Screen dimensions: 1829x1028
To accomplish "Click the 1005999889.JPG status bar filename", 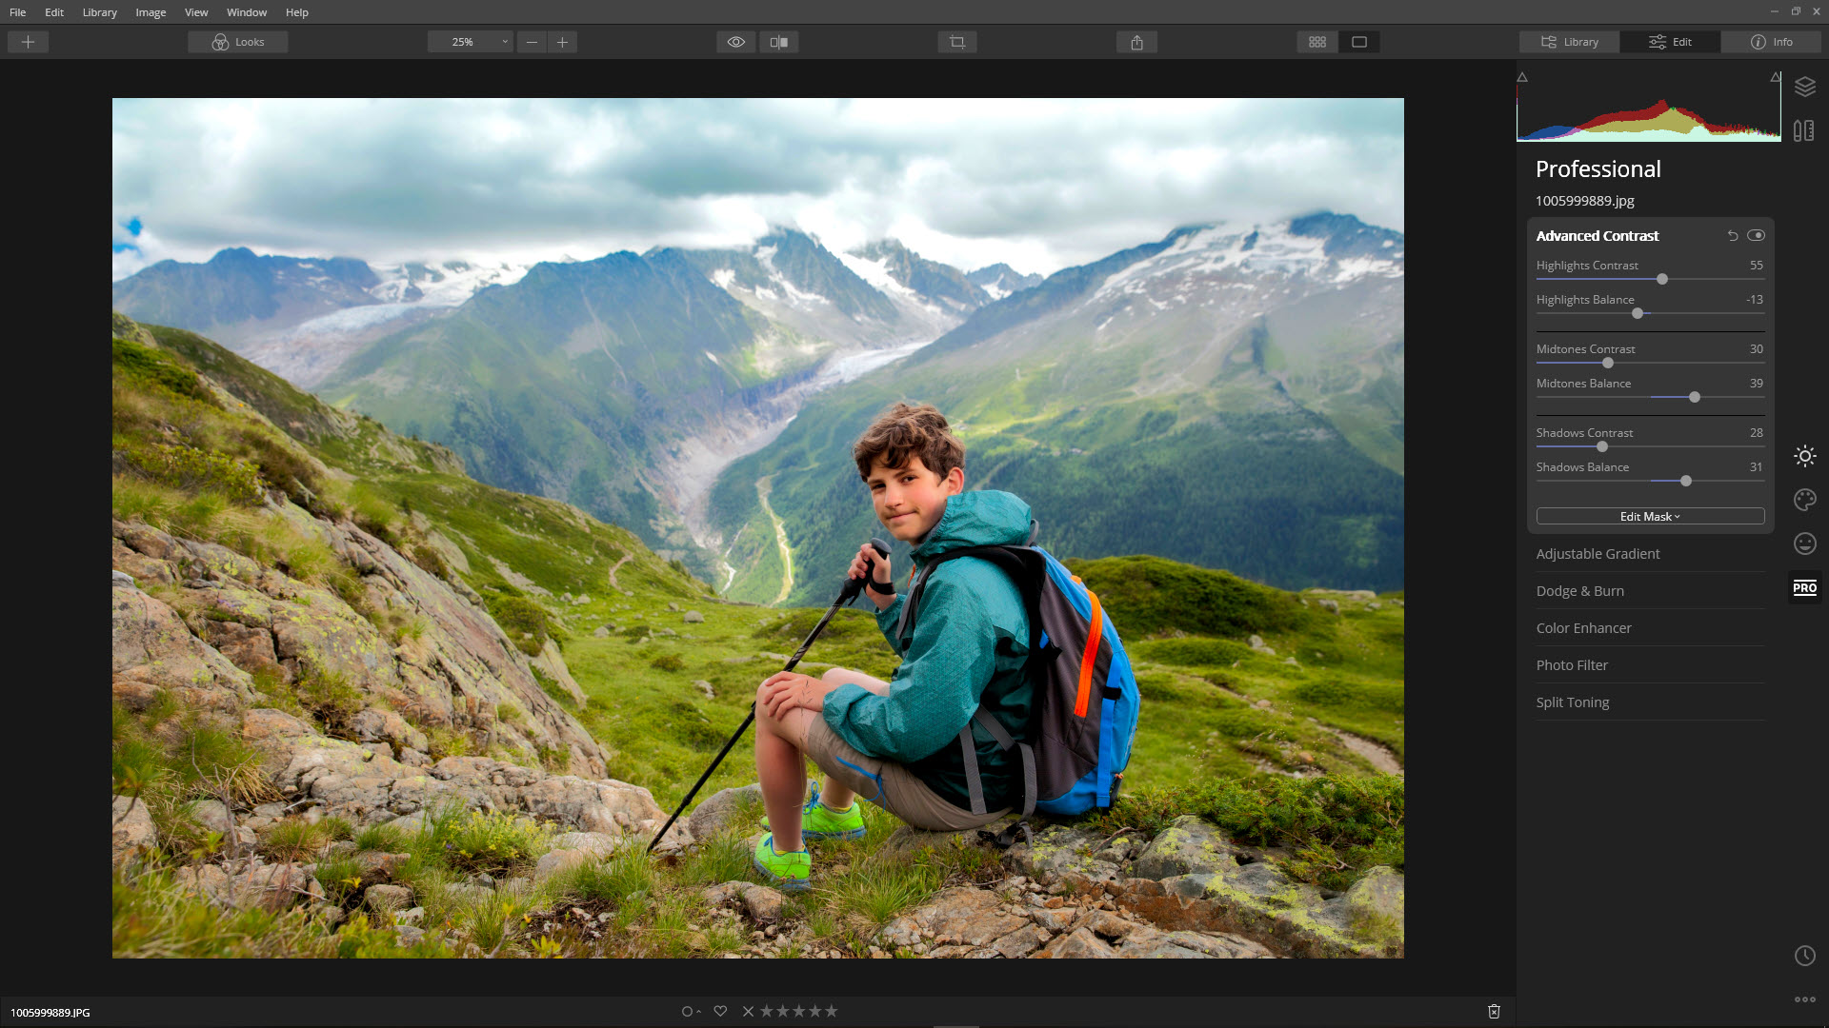I will coord(50,1013).
